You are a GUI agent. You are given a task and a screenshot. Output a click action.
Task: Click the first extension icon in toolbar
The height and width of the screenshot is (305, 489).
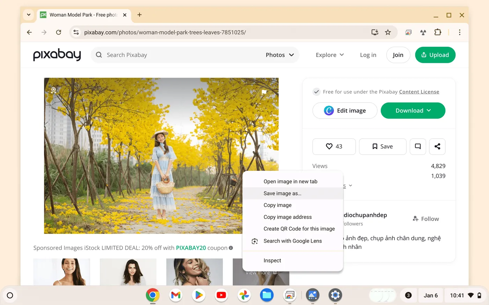408,32
